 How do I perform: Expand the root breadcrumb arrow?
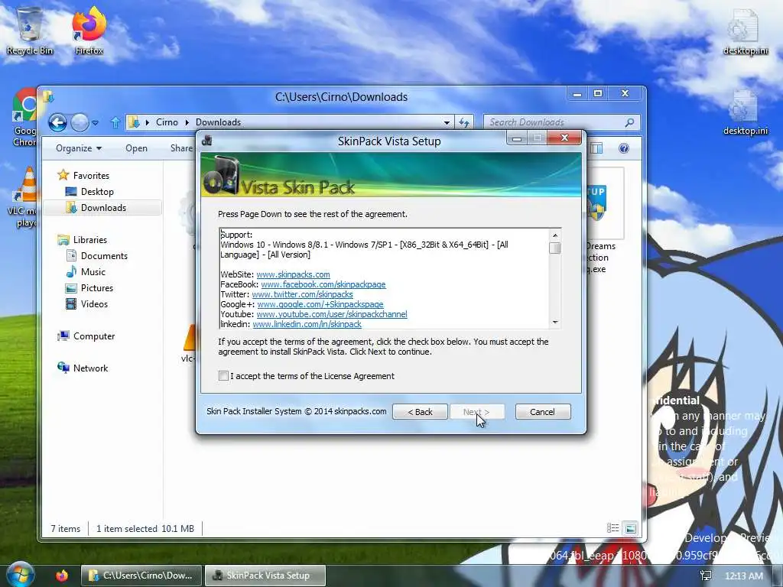tap(148, 122)
